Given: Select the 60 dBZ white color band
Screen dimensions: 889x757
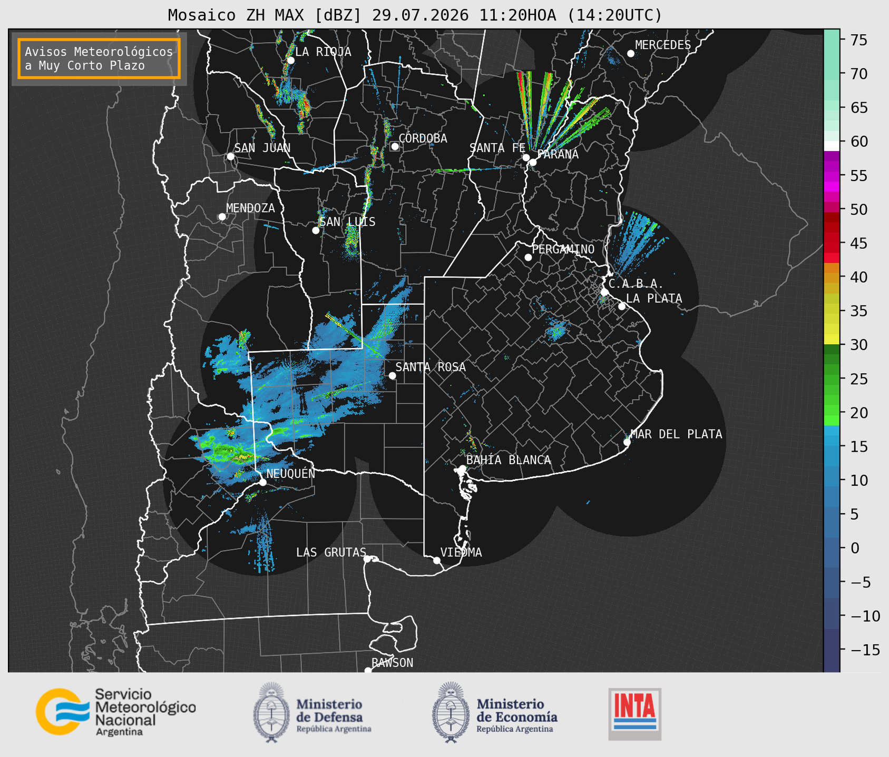Looking at the screenshot, I should (x=832, y=145).
